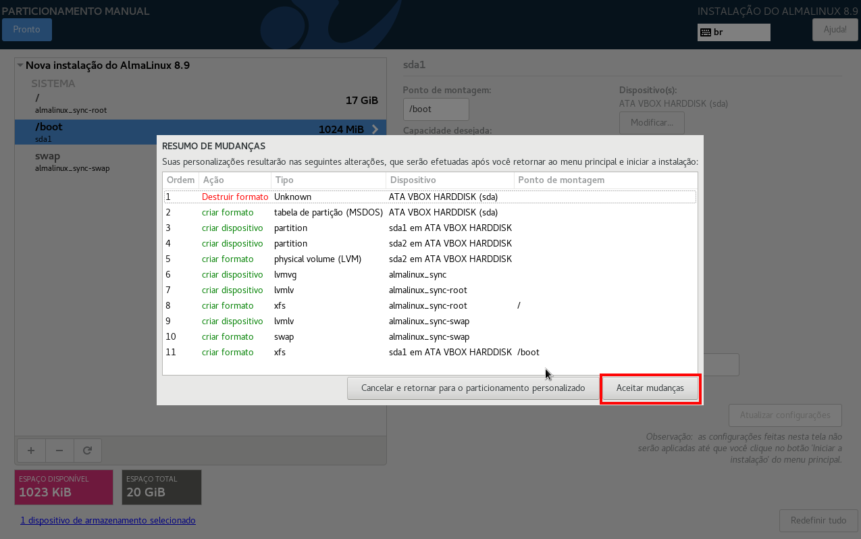Sort by the Ação column header
861x539 pixels.
click(x=234, y=180)
